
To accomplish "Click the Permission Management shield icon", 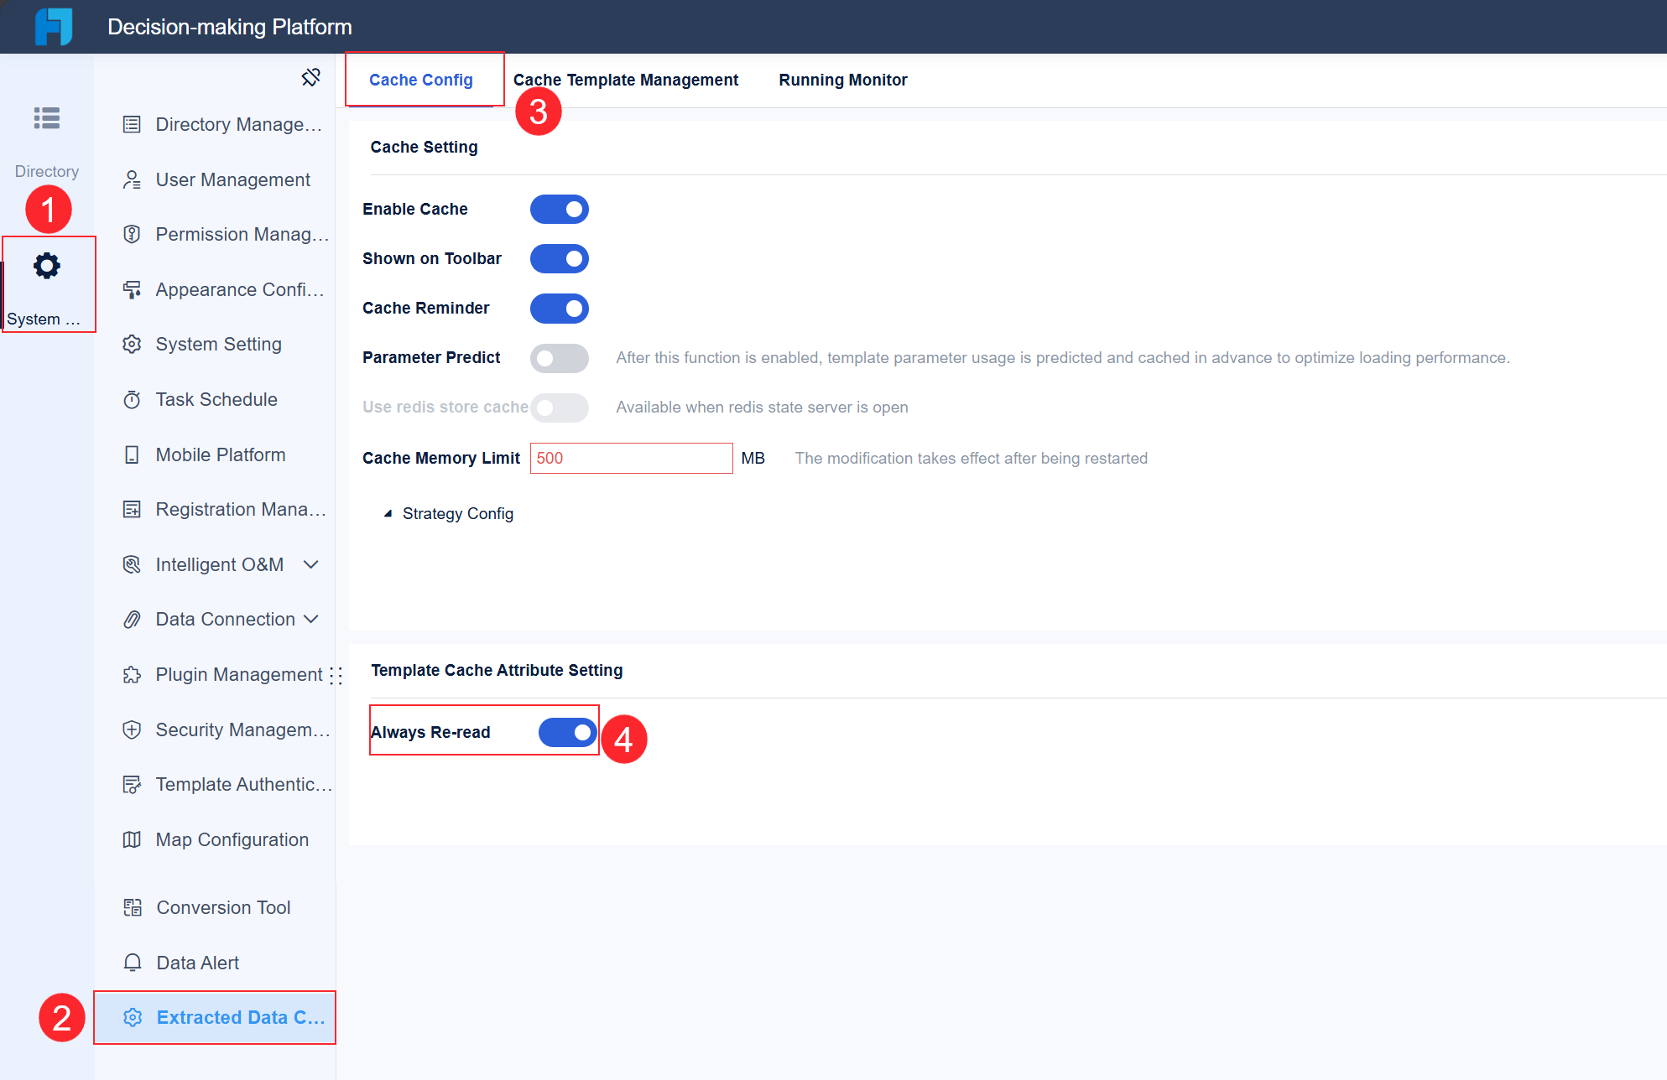I will (x=132, y=234).
